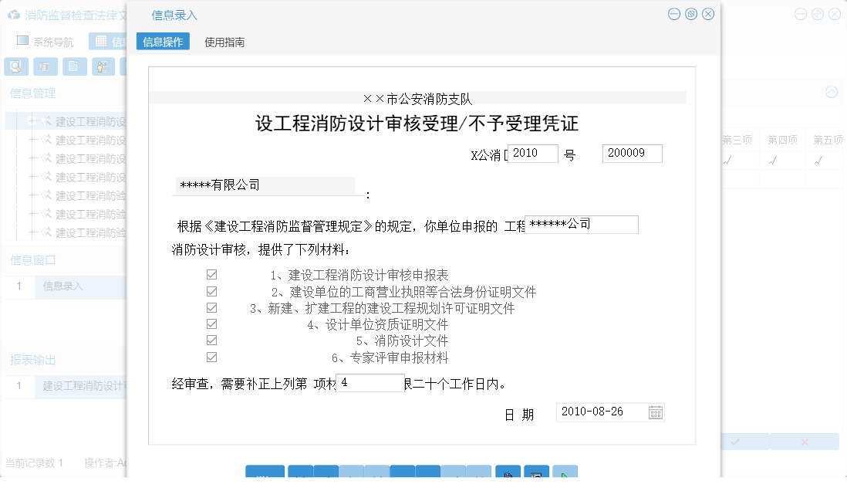Select the document preview icon in the sidebar toolbar
The width and height of the screenshot is (847, 498).
pyautogui.click(x=15, y=66)
